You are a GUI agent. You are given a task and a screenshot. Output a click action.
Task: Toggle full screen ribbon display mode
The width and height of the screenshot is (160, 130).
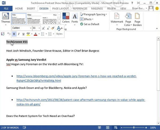tap(138, 3)
